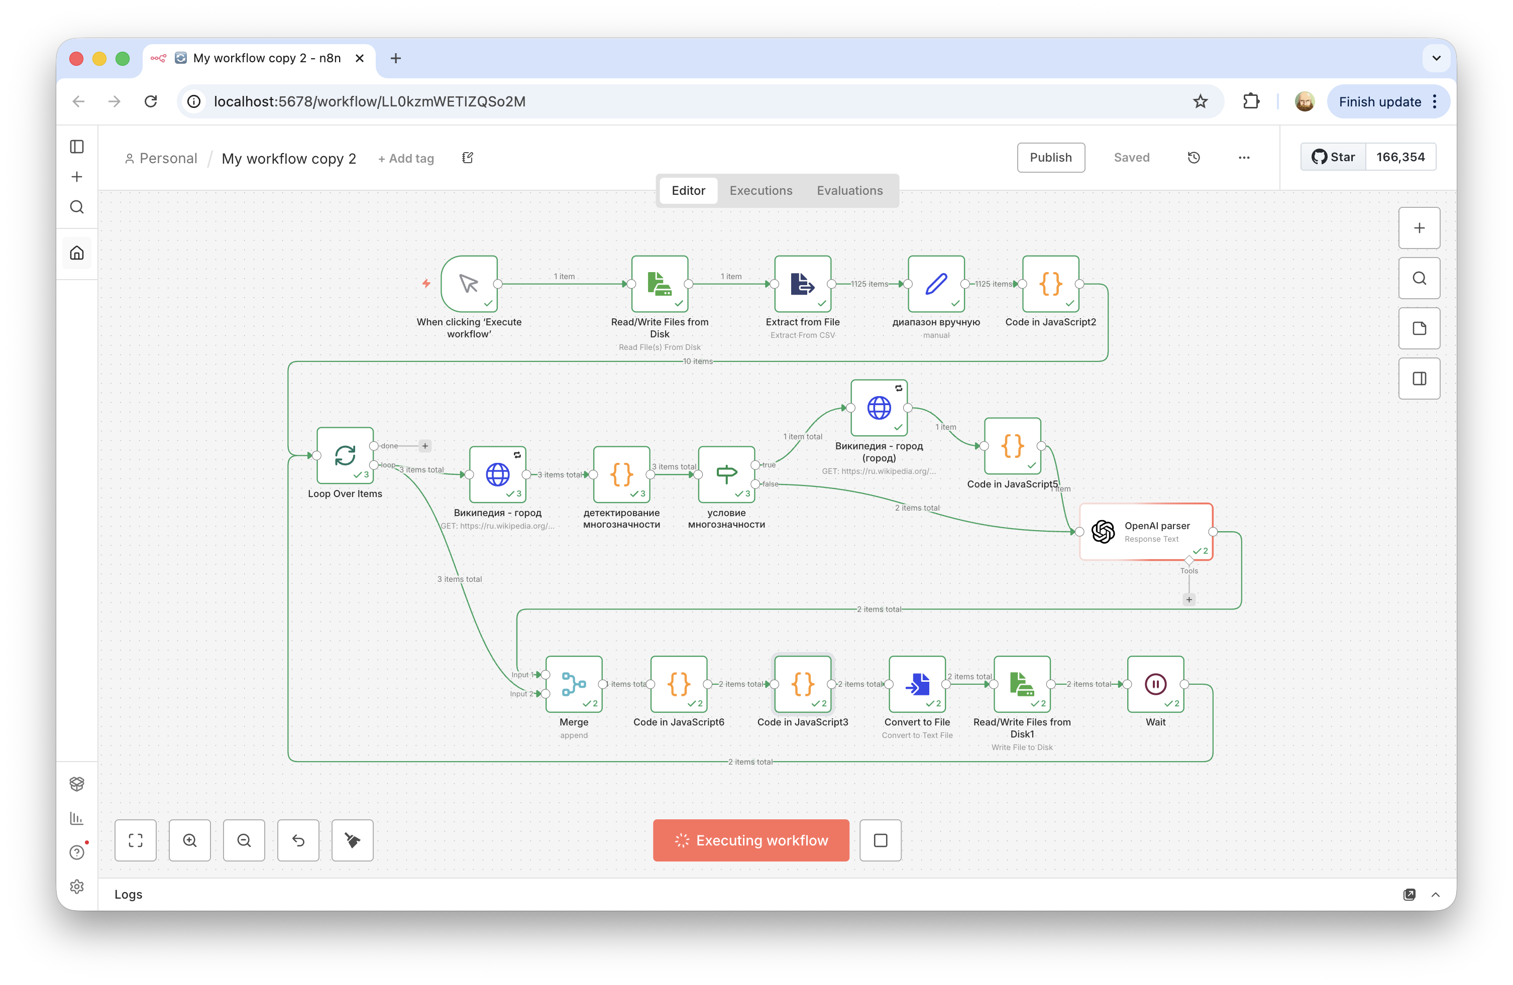Viewport: 1513px width, 985px height.
Task: Click the Wait node pause icon
Action: pos(1155,684)
